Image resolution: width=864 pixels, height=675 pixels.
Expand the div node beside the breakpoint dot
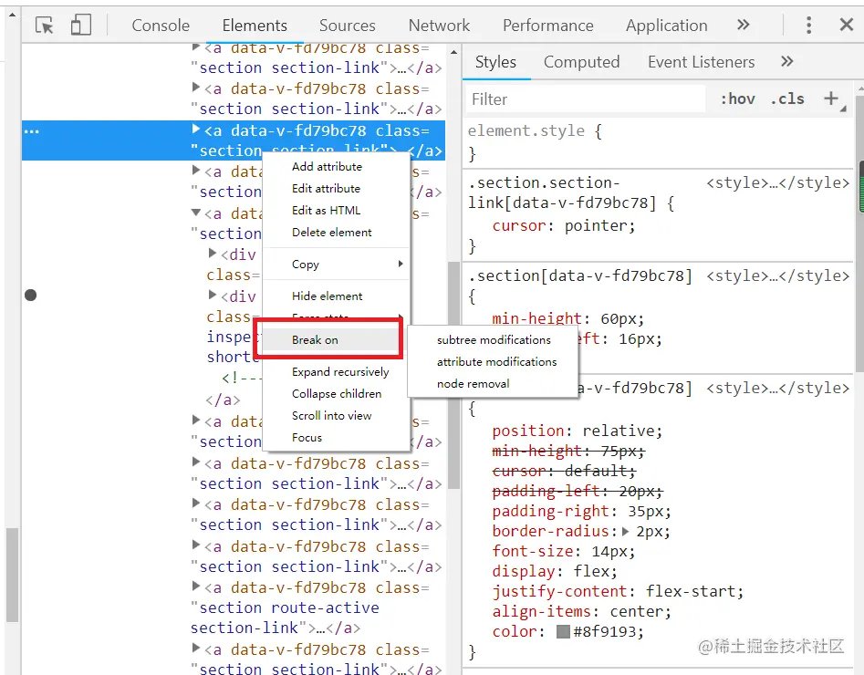click(x=213, y=295)
